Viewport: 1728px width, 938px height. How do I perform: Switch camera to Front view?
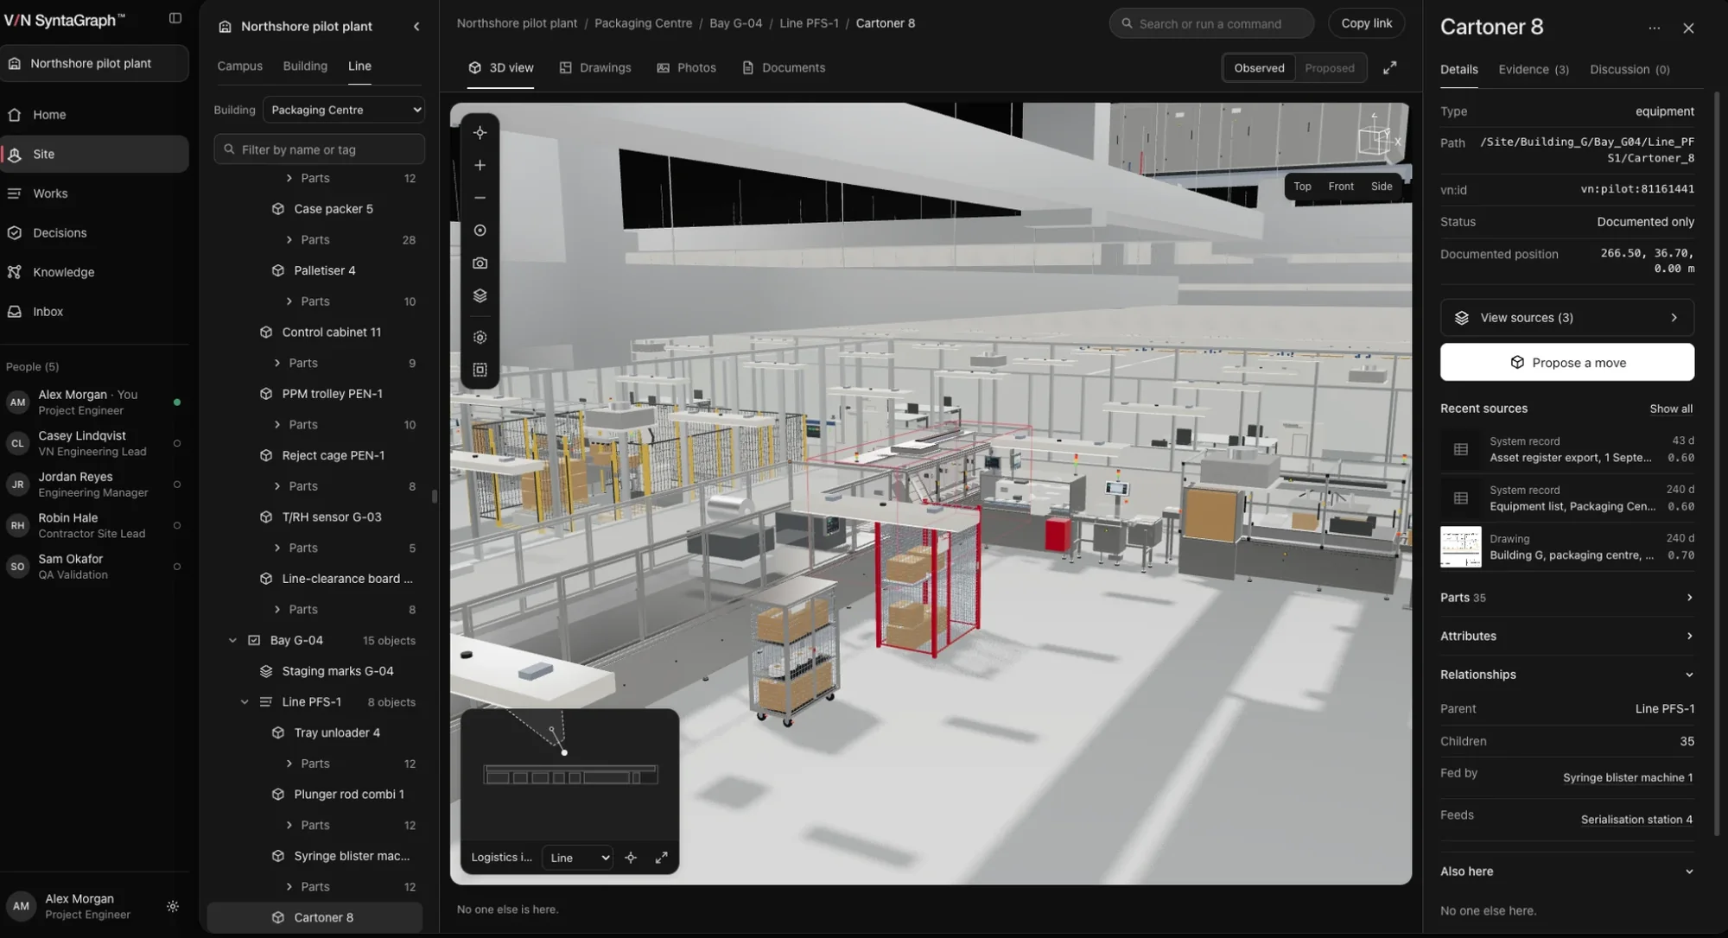coord(1341,187)
